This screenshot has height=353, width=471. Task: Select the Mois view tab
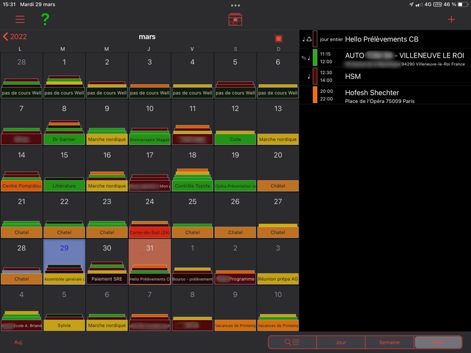pos(437,342)
